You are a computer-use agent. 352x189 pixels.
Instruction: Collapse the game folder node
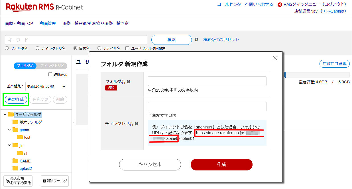[9, 130]
